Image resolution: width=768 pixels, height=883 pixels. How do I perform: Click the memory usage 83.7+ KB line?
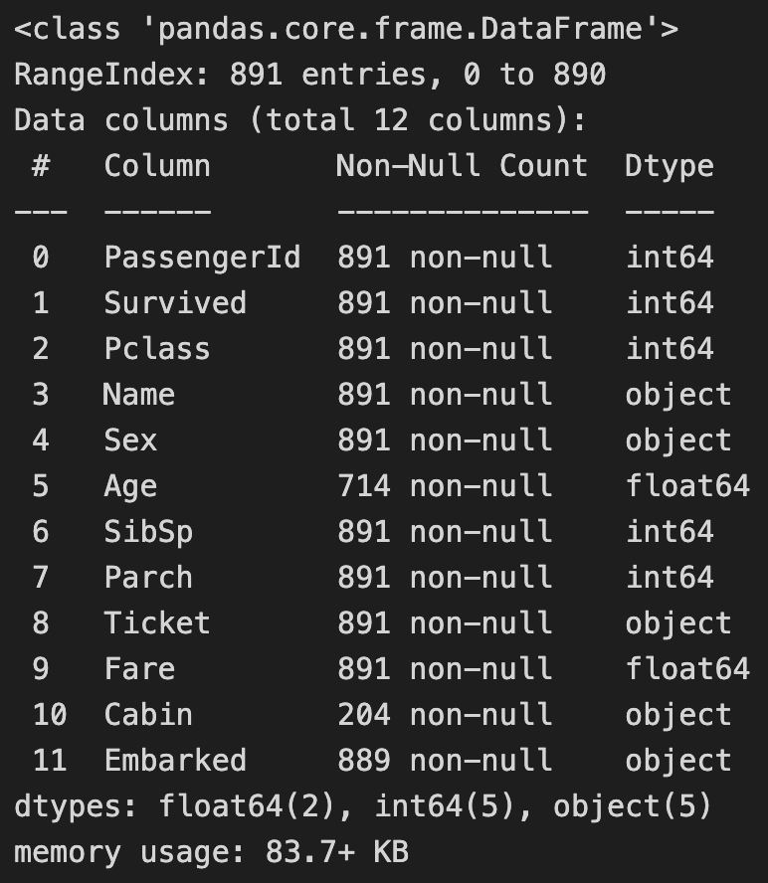(x=211, y=852)
